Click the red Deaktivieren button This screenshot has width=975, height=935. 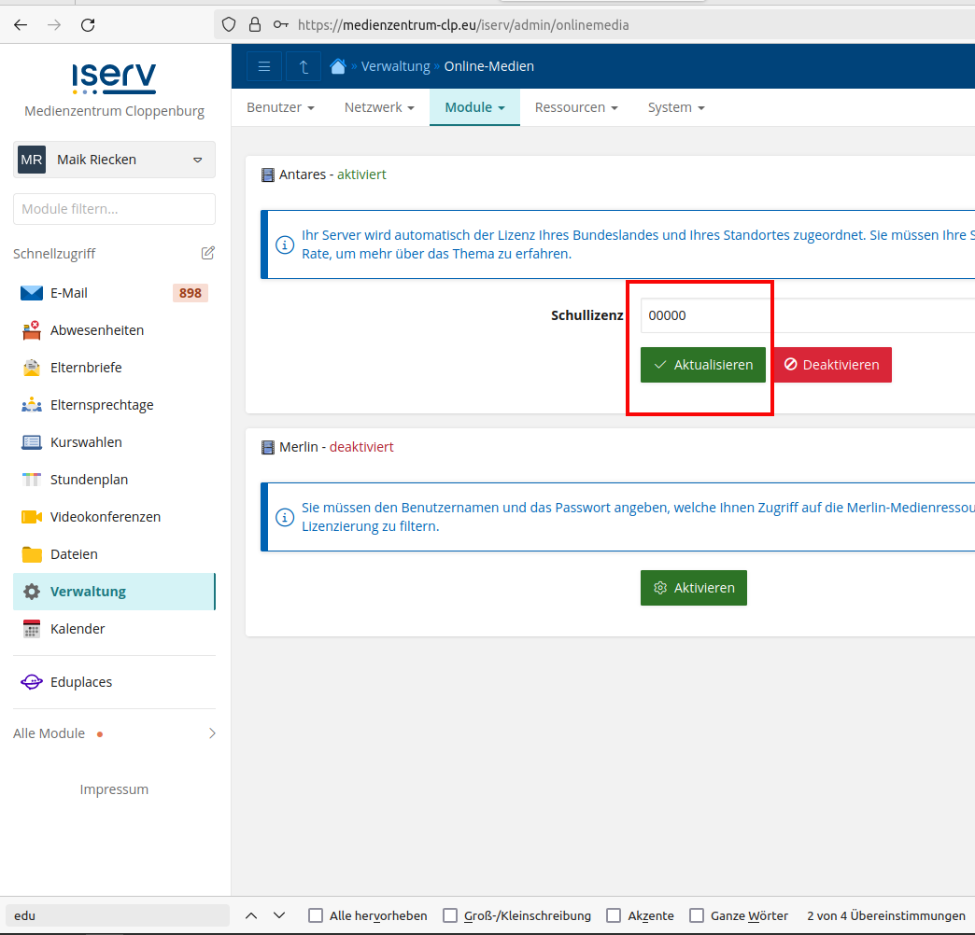(832, 365)
